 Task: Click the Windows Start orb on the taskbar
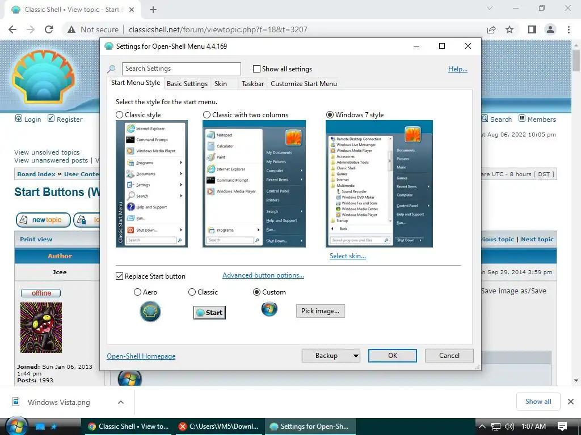point(16,427)
